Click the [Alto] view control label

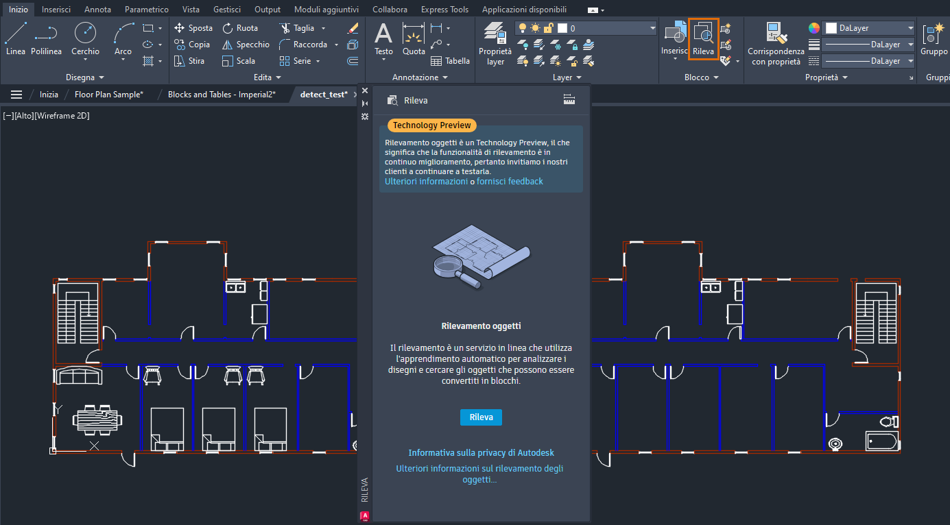(x=23, y=116)
